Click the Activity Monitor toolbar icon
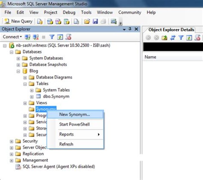The width and height of the screenshot is (203, 180). click(x=114, y=21)
